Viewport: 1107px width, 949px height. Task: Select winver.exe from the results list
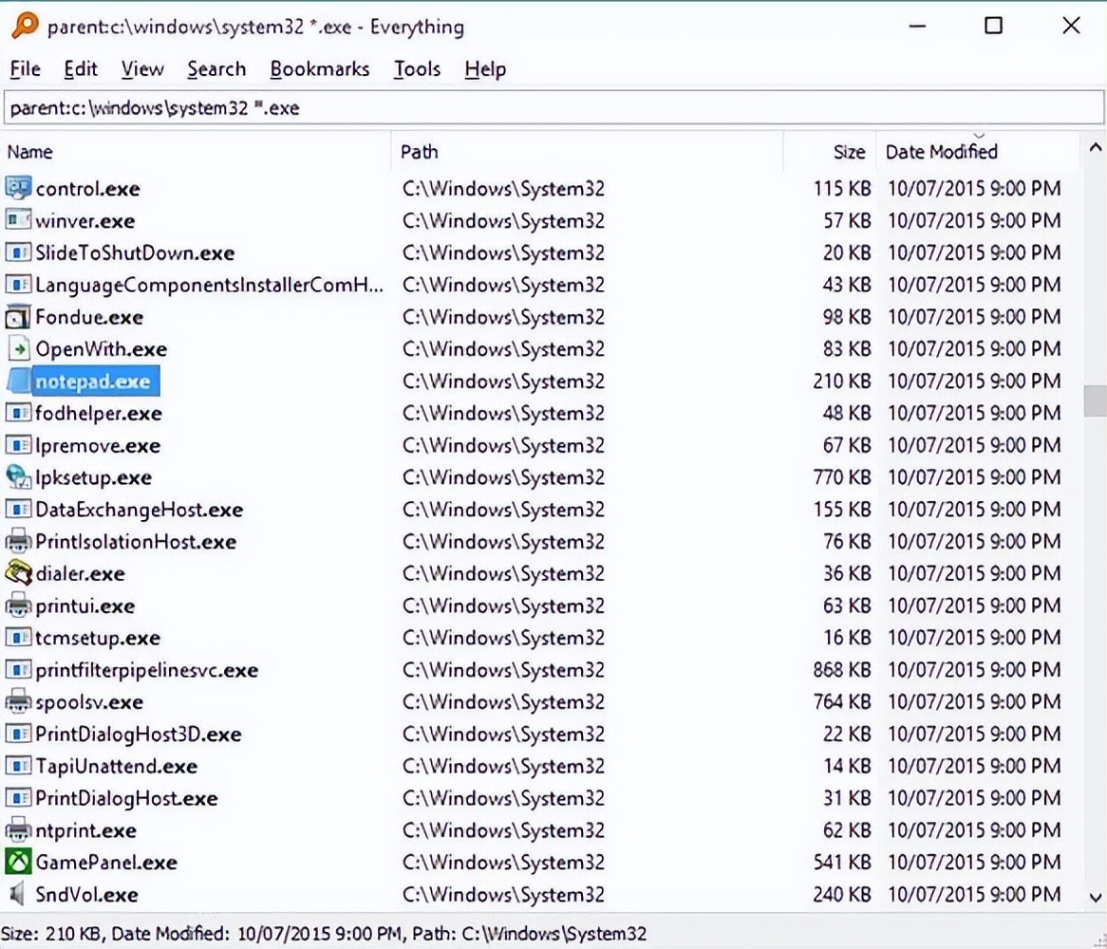[85, 220]
